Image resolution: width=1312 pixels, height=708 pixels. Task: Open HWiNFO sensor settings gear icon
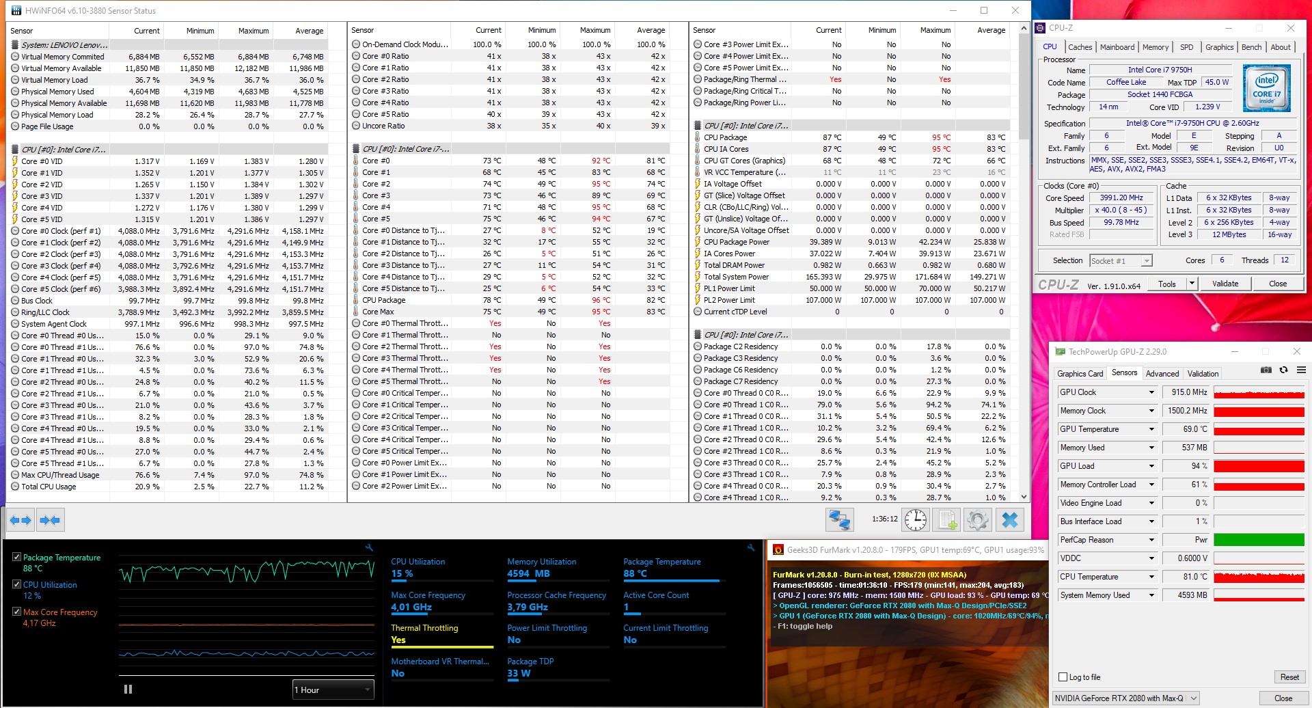[978, 521]
